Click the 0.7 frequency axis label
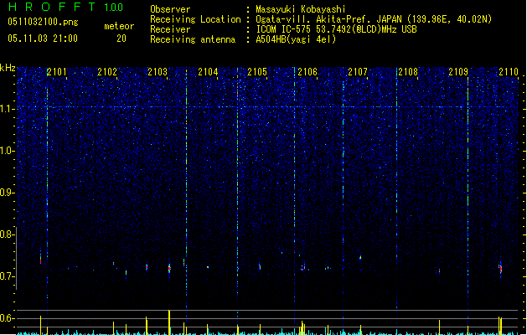 pos(7,276)
